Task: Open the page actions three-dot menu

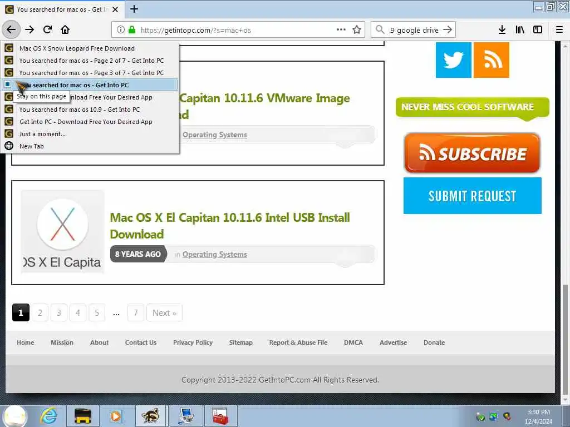Action: (341, 30)
